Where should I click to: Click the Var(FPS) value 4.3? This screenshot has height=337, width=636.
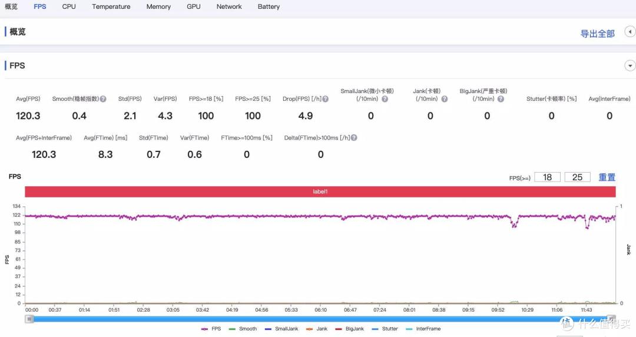(165, 115)
